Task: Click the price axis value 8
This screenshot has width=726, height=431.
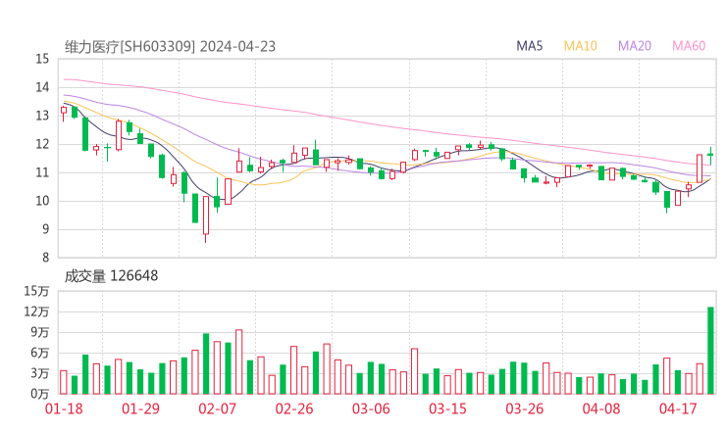Action: (45, 258)
